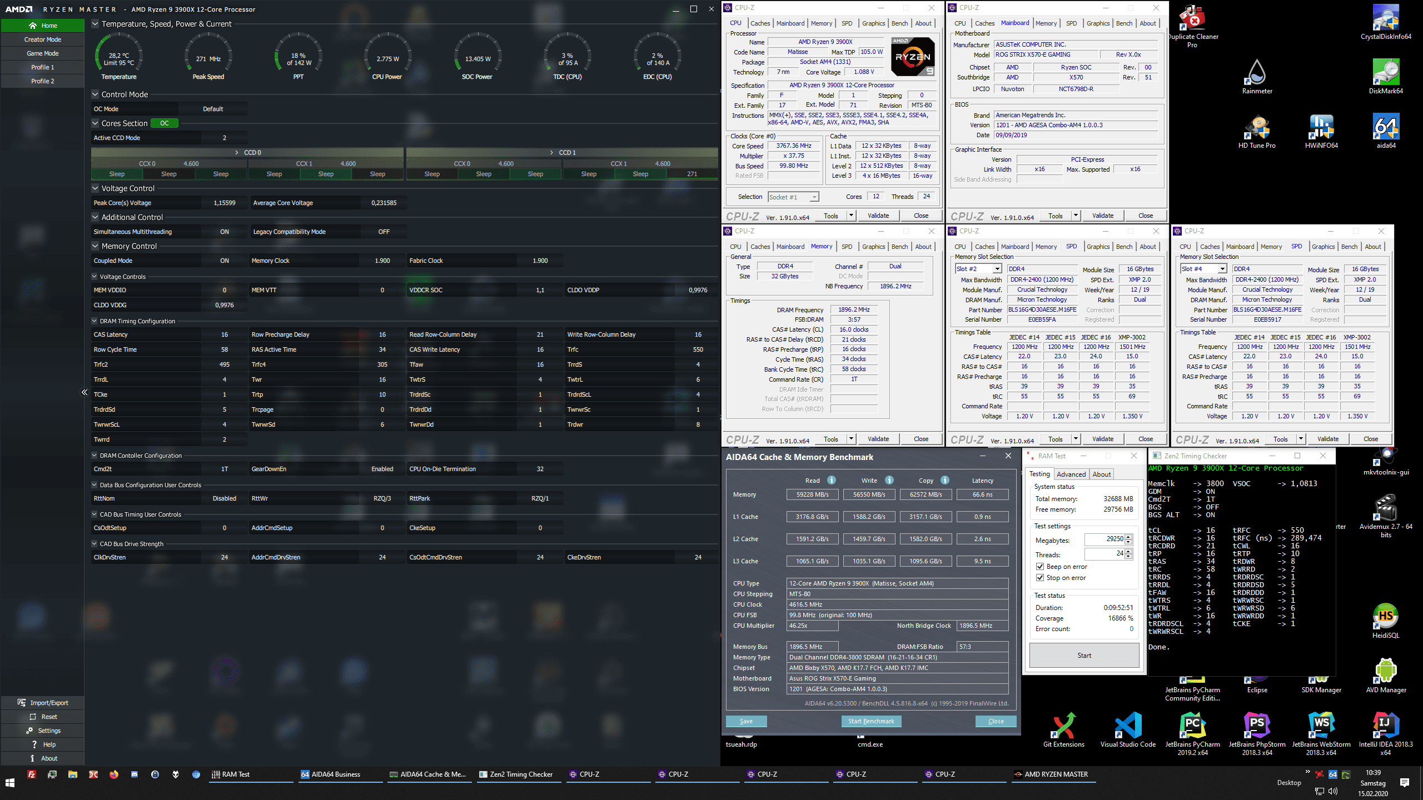Open the aida64 desktop icon
Screen dimensions: 1423x800
pyautogui.click(x=1385, y=131)
